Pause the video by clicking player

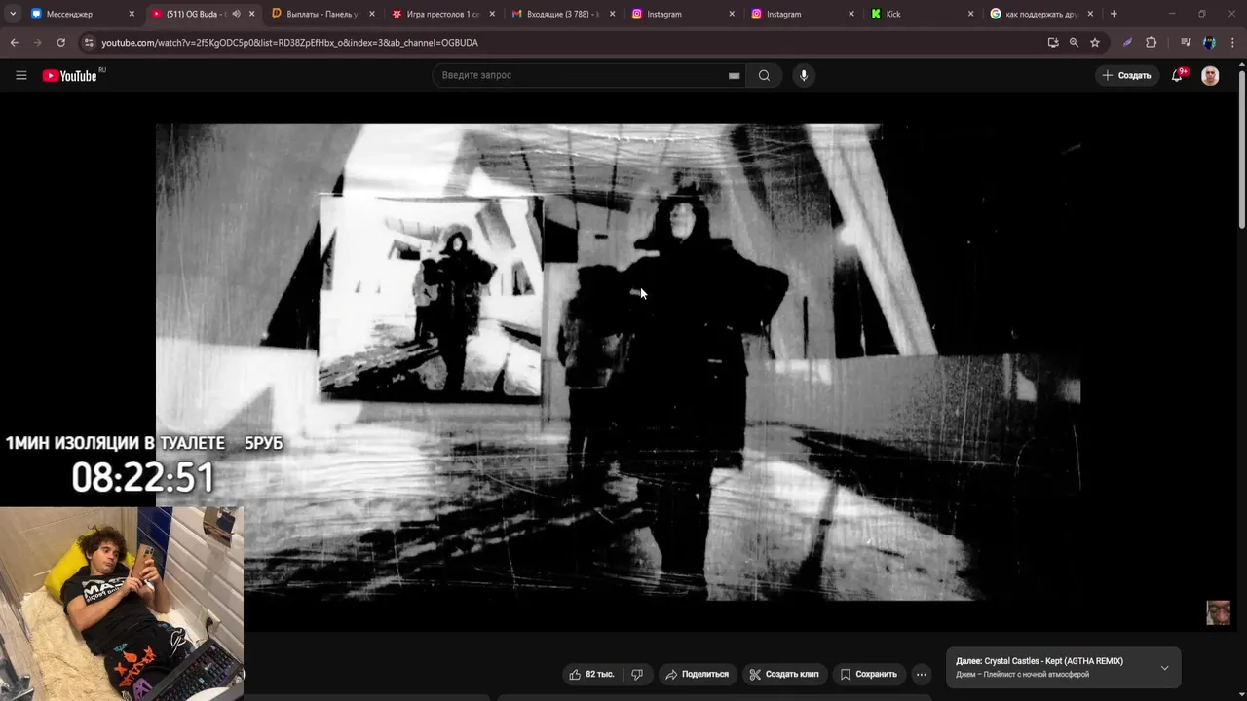coord(618,361)
